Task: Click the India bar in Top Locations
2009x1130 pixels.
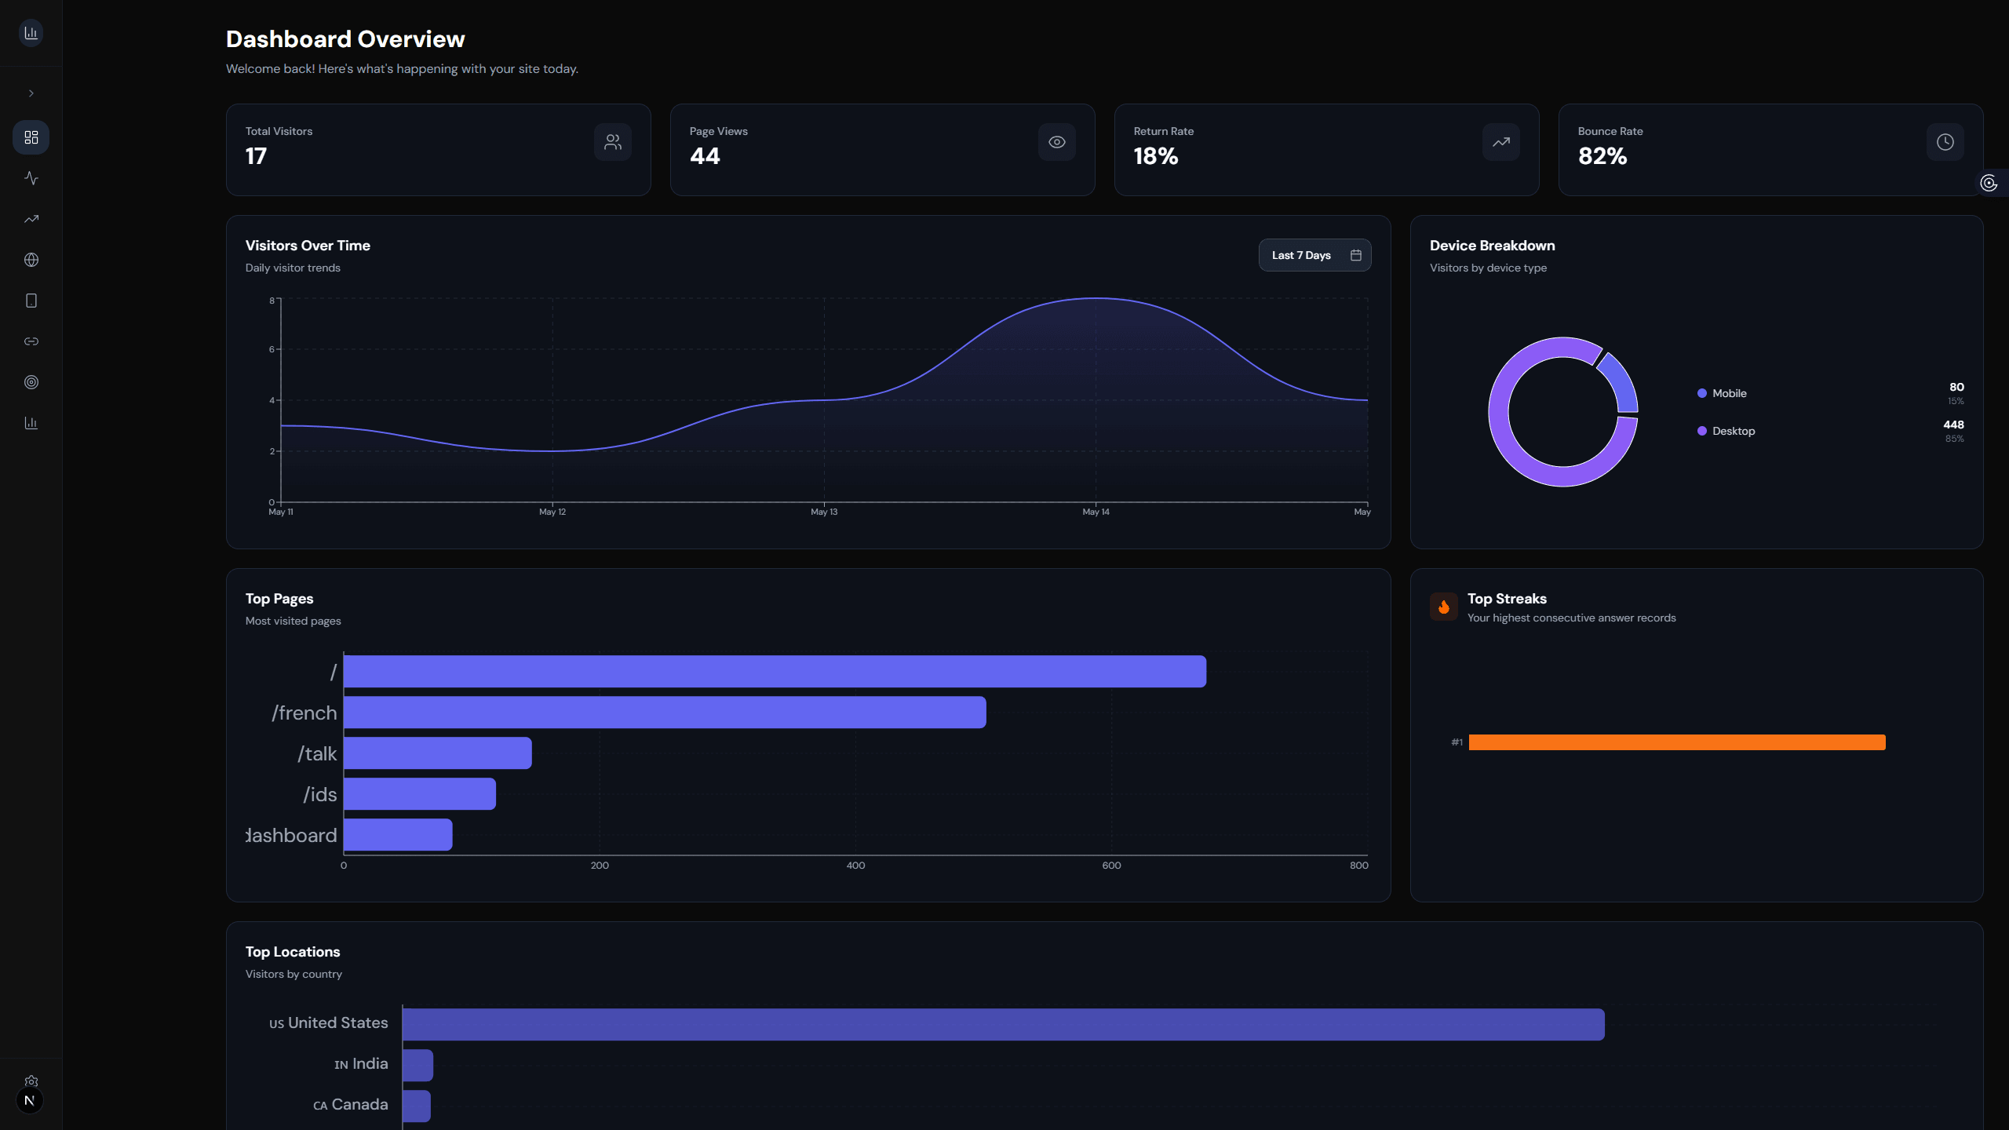Action: pyautogui.click(x=417, y=1066)
